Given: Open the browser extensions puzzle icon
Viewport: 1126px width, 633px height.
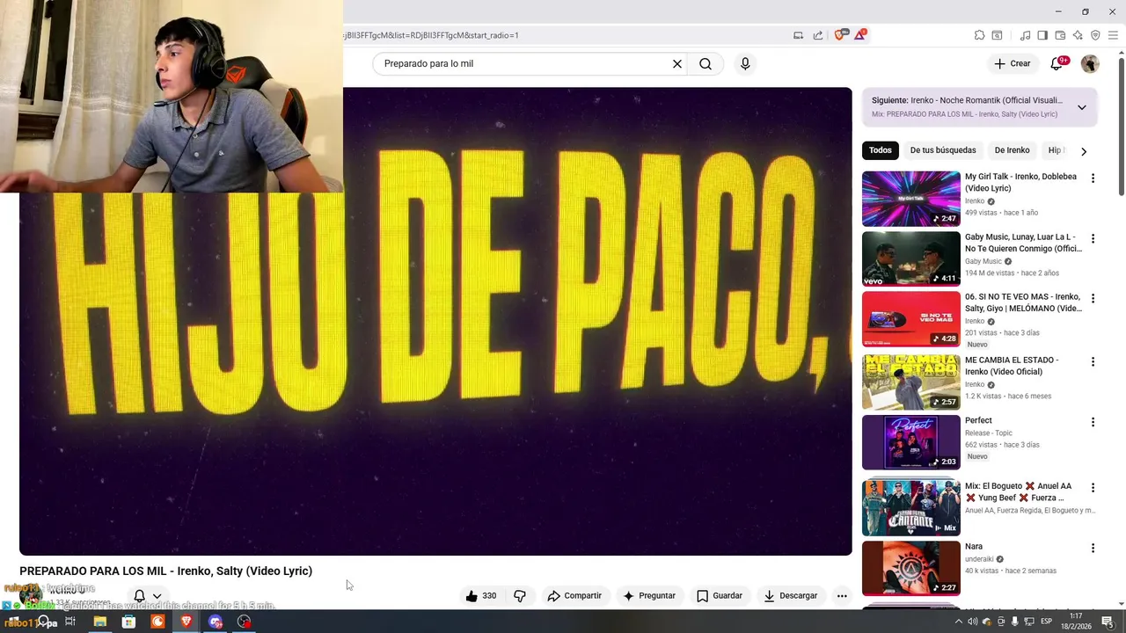Looking at the screenshot, I should click(x=979, y=35).
